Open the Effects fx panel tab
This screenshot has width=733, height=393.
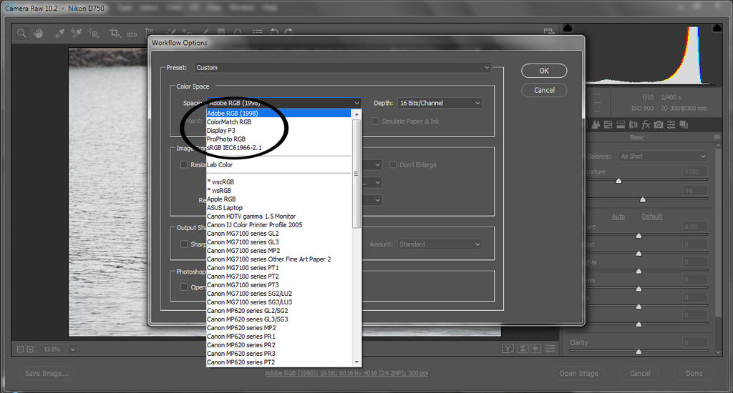click(646, 124)
